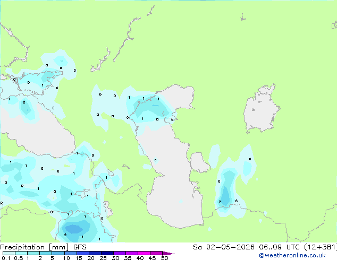Viewport: 337px width, 260px height.
Task: Pick the legend swatch between 15 and 20
Action: 83,253
